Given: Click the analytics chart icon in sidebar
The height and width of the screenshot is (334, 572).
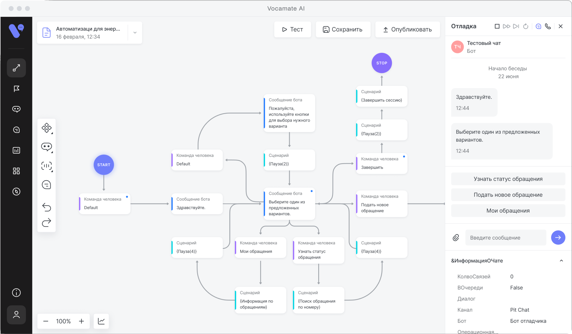Looking at the screenshot, I should click(x=16, y=150).
